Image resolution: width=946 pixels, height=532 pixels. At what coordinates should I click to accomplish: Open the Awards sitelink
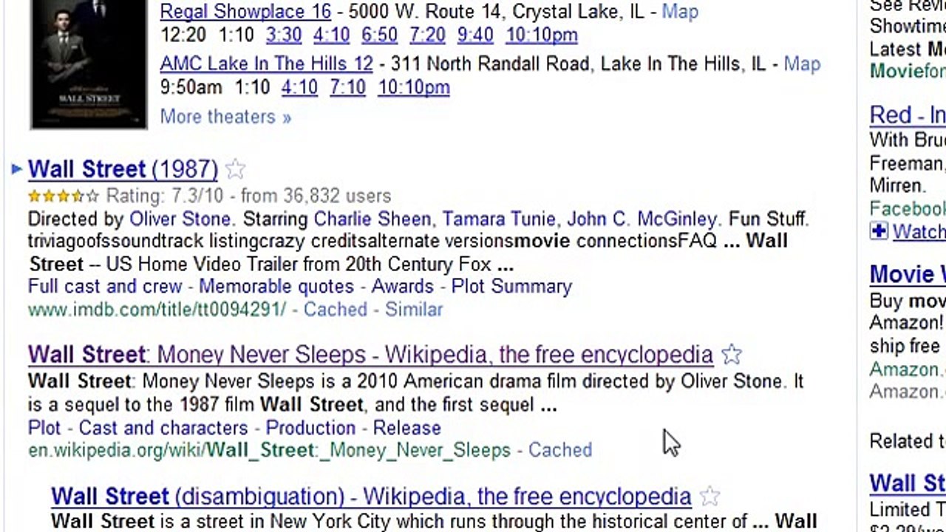pos(403,287)
